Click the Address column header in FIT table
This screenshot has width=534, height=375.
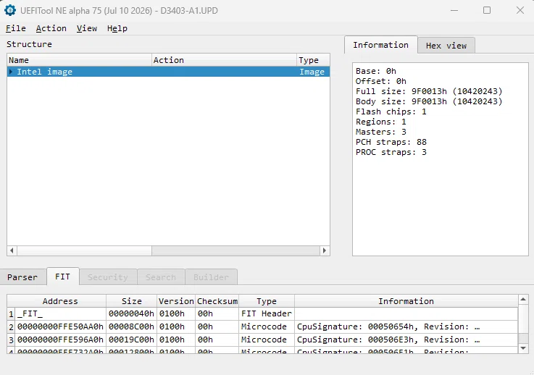pos(60,301)
